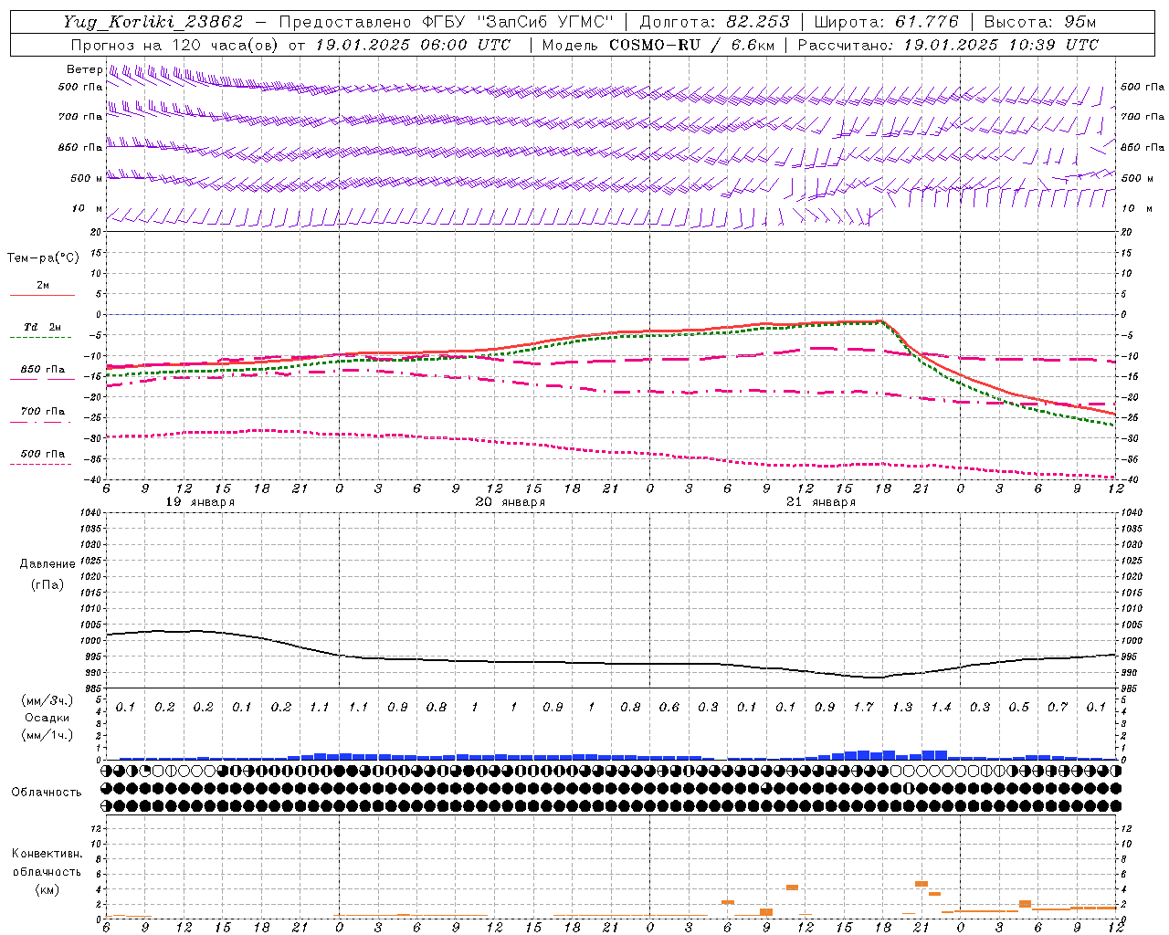Image resolution: width=1169 pixels, height=935 pixels.
Task: Click the (км) convective cloud unit label
Action: (47, 889)
